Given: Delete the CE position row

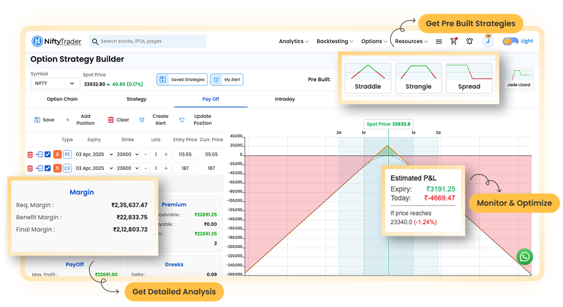Looking at the screenshot, I should (30, 168).
